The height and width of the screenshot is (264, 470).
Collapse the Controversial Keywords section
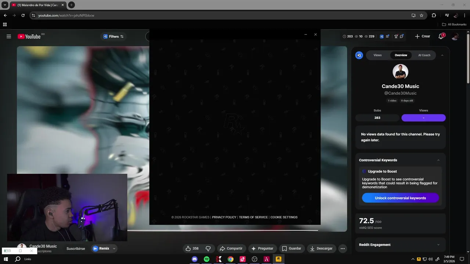438,160
